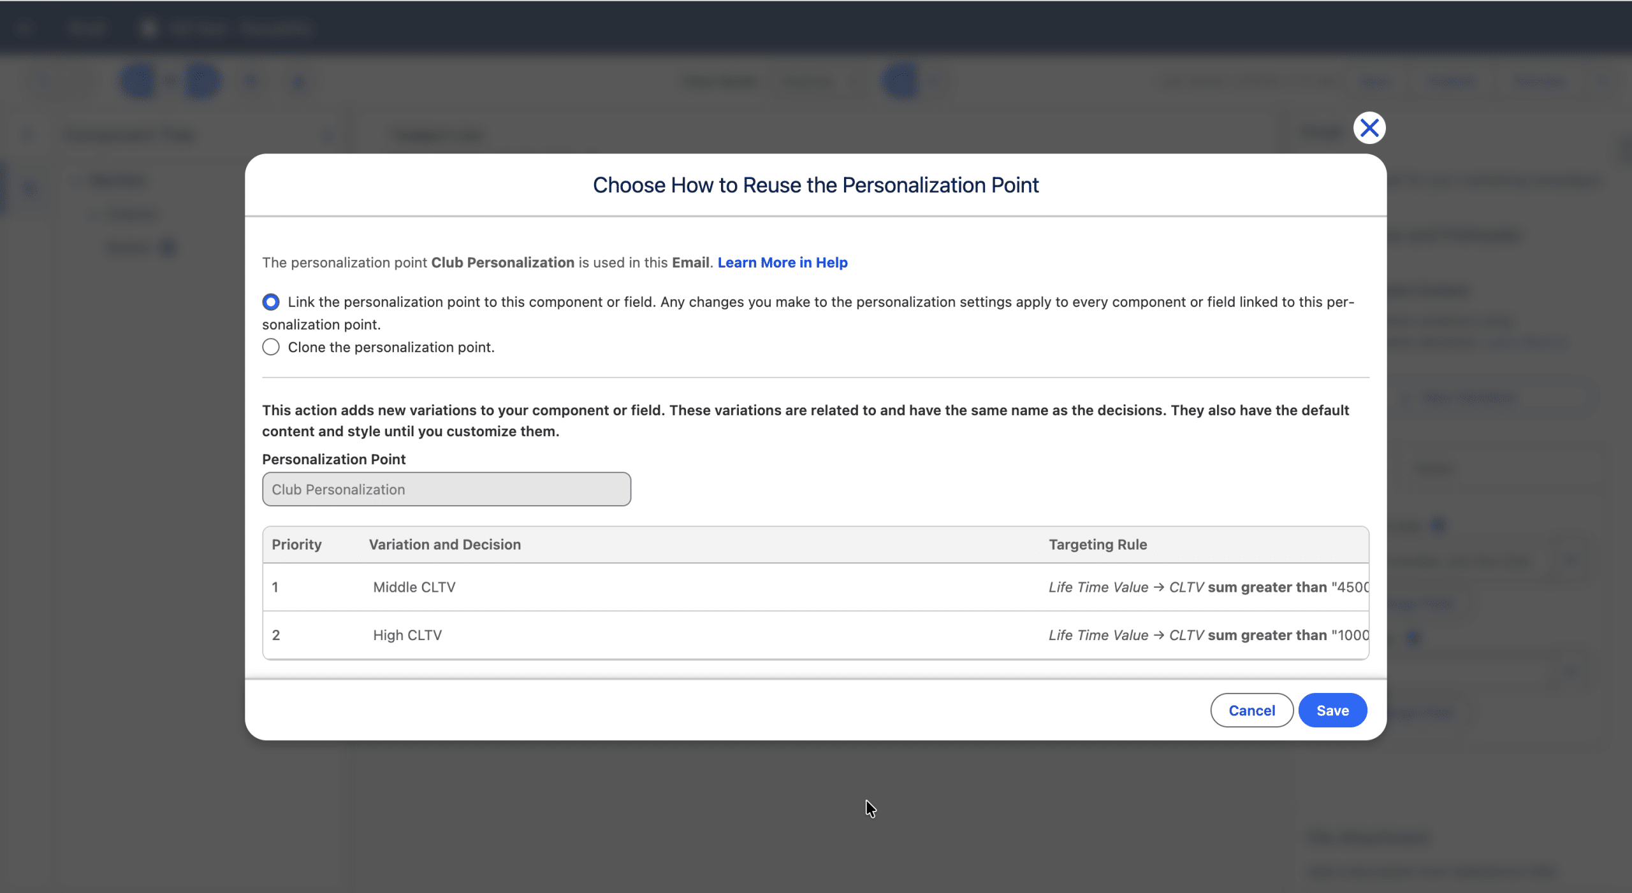
Task: Click the Priority column header
Action: pyautogui.click(x=296, y=545)
